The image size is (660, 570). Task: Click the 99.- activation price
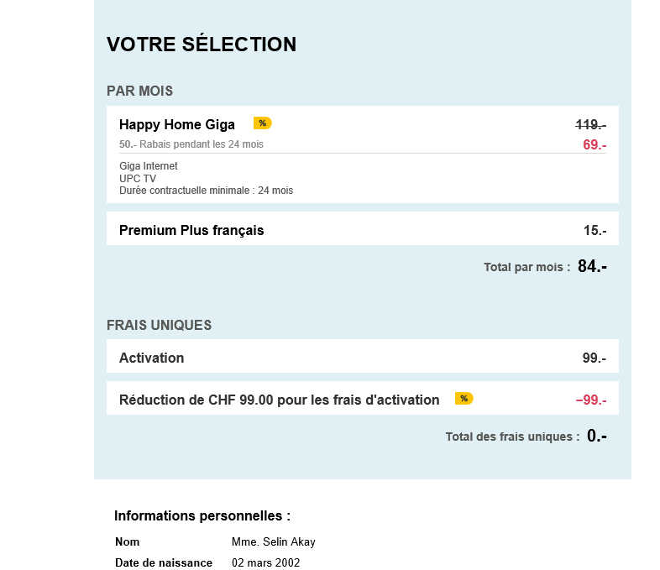(595, 358)
